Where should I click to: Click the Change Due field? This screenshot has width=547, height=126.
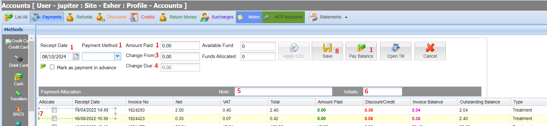pyautogui.click(x=180, y=67)
